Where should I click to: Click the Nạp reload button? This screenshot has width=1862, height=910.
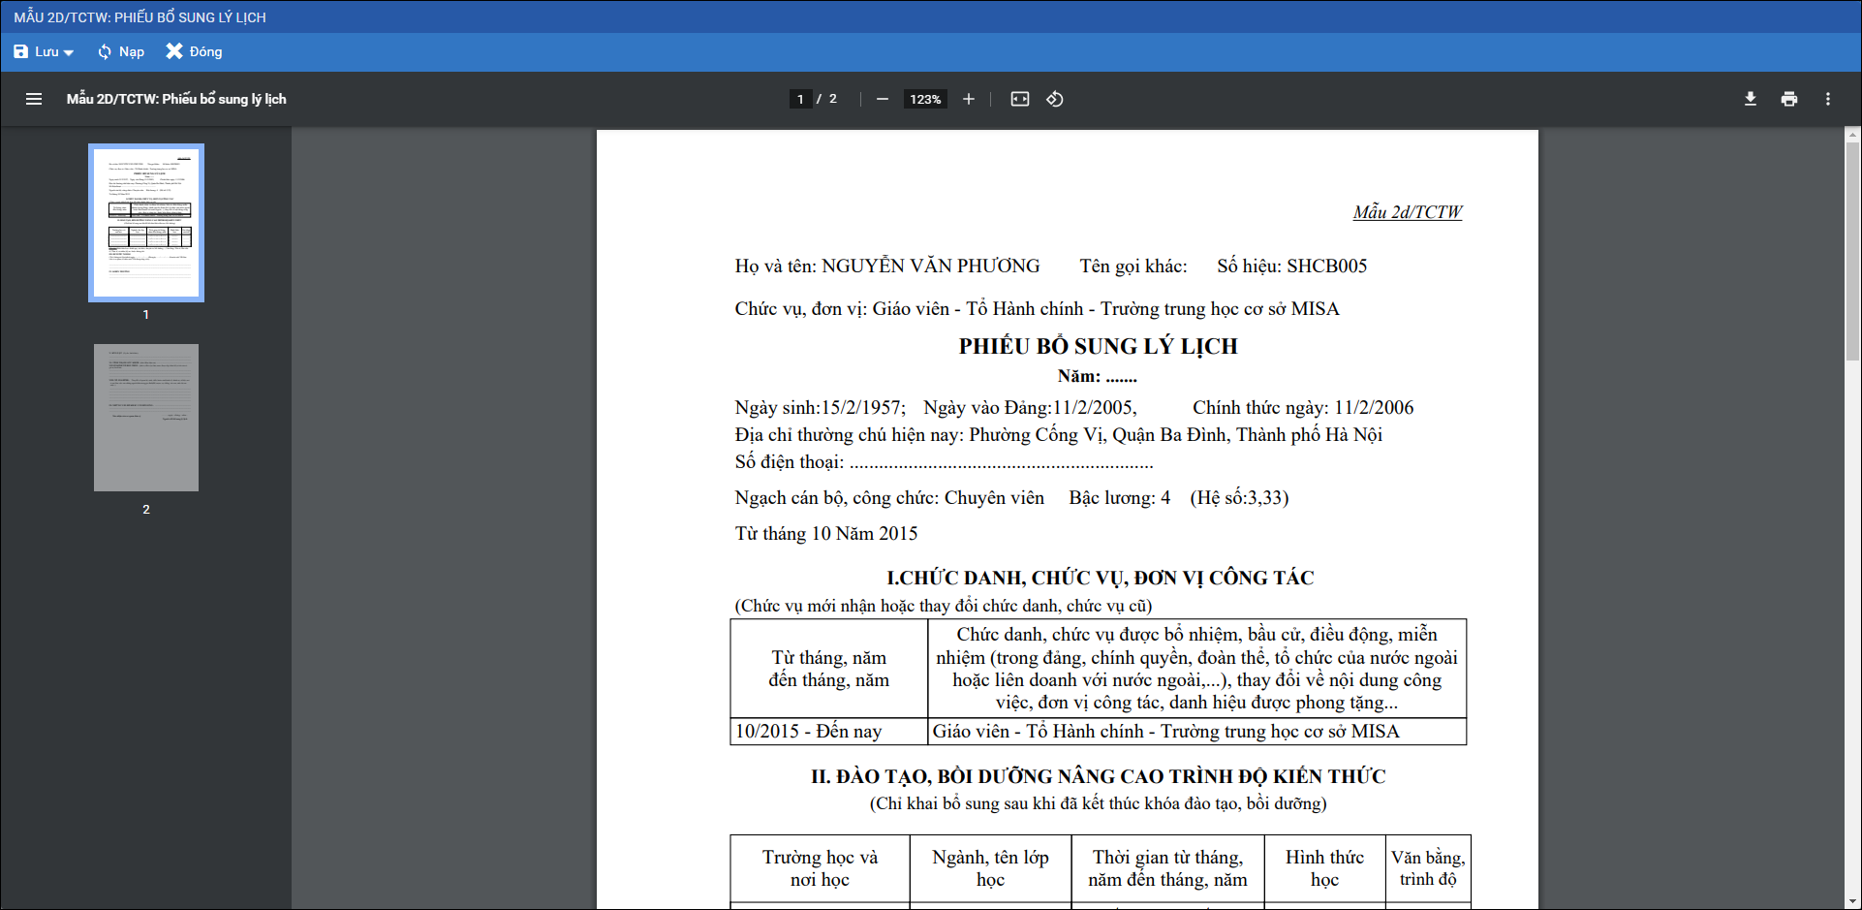pos(121,51)
